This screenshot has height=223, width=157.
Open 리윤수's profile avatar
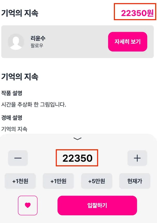click(16, 41)
